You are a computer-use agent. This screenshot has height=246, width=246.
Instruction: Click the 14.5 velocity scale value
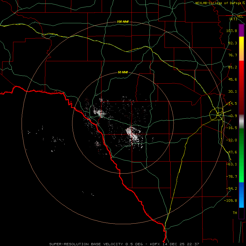[x=233, y=104]
